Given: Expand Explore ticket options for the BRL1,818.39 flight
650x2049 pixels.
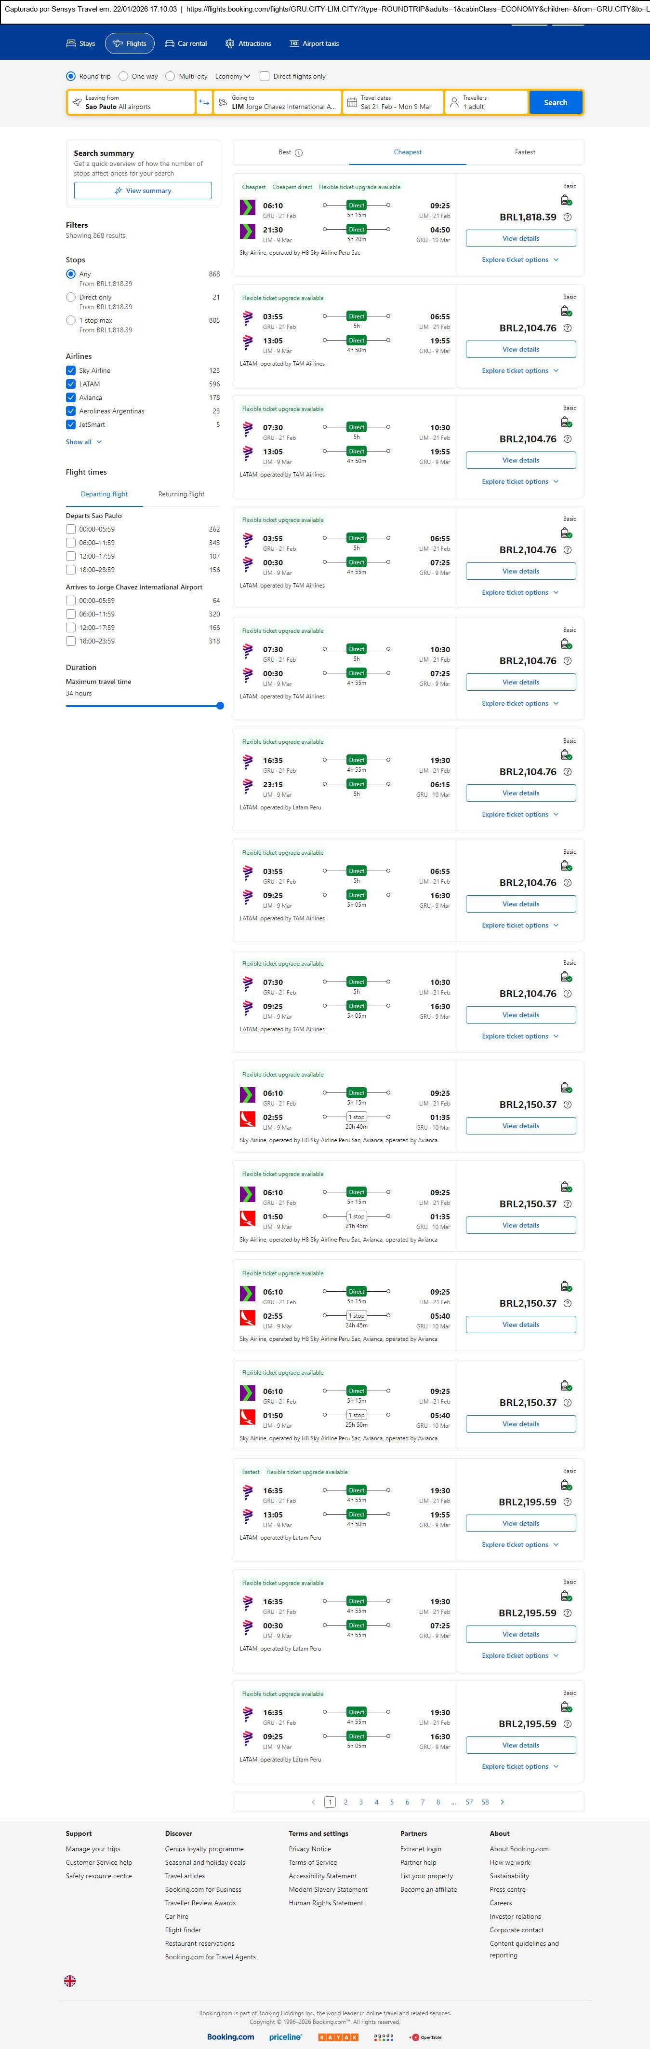Looking at the screenshot, I should pyautogui.click(x=520, y=260).
